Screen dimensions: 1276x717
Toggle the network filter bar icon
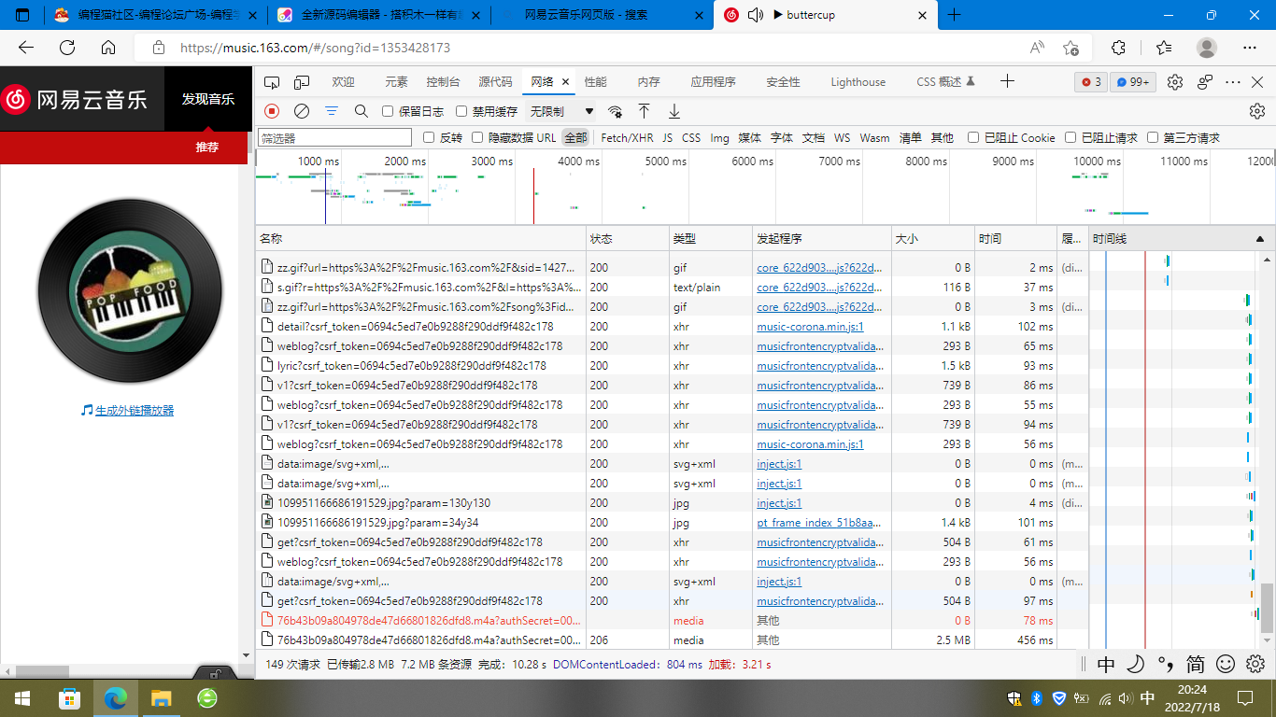pos(332,111)
